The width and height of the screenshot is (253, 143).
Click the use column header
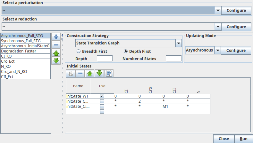point(102,86)
